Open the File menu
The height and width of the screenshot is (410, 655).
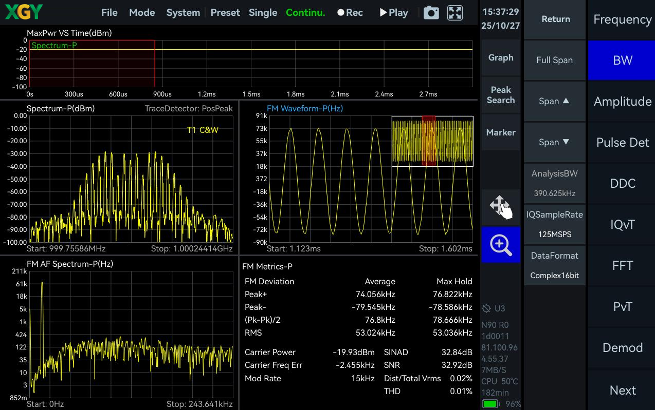110,13
